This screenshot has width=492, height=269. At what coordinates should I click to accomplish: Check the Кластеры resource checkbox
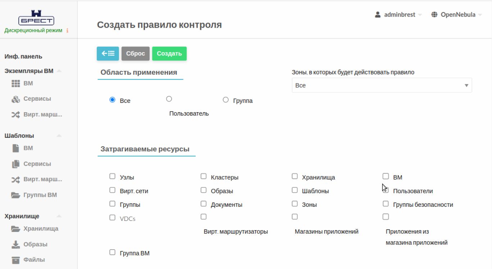pos(204,176)
